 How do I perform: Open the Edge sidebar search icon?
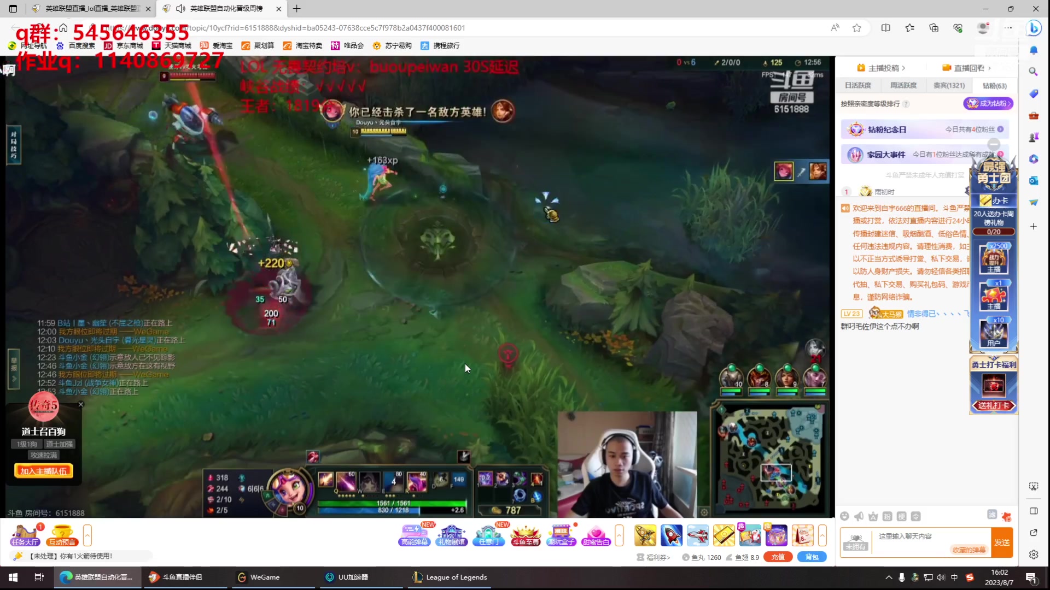[1033, 72]
